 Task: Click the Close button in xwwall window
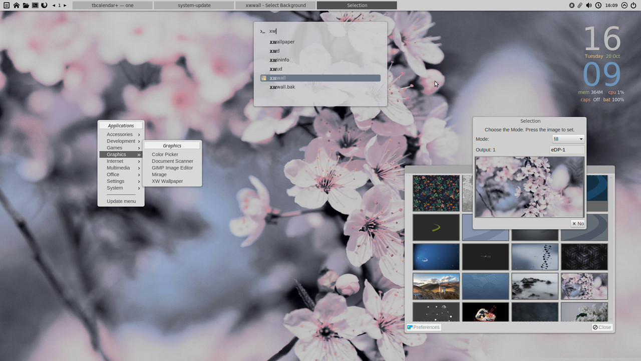[602, 327]
